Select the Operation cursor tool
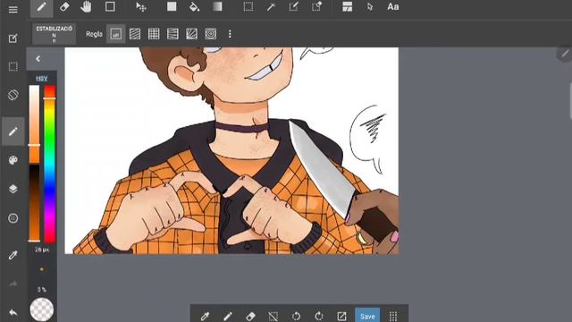 [x=370, y=7]
